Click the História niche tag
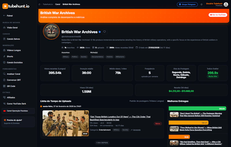 point(109,57)
